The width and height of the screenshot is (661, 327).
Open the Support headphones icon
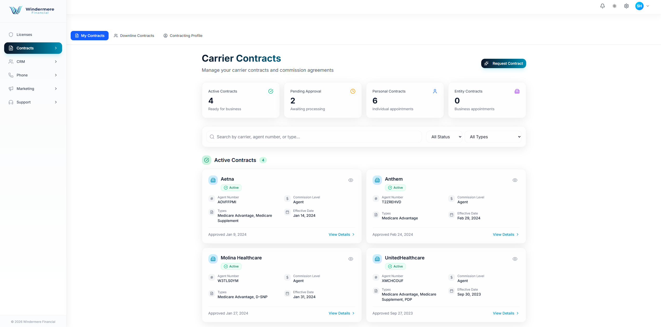(11, 102)
